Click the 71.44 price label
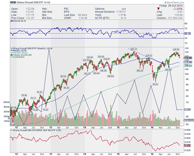The height and width of the screenshot is (156, 194). 35,110
